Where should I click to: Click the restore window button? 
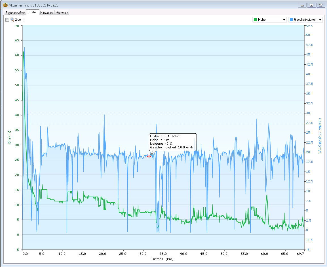(x=311, y=5)
